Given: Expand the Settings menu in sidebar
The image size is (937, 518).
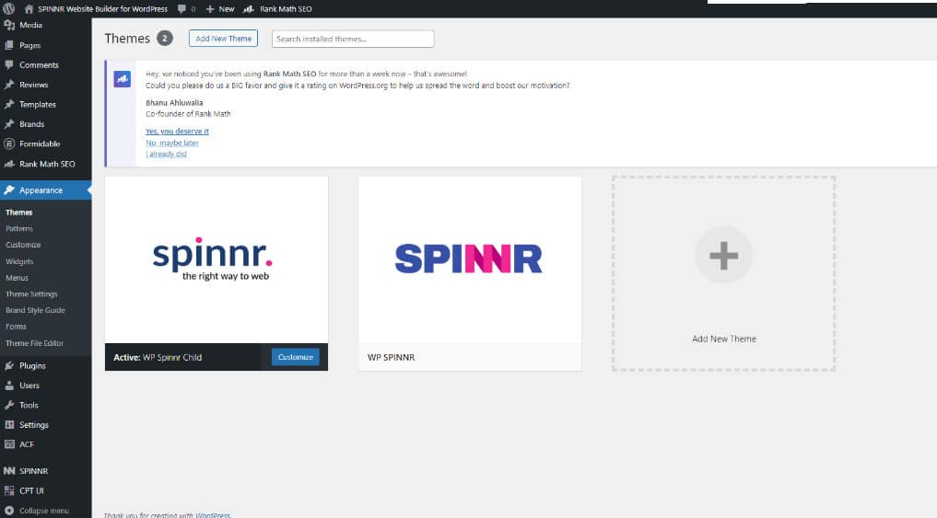Looking at the screenshot, I should click(33, 425).
